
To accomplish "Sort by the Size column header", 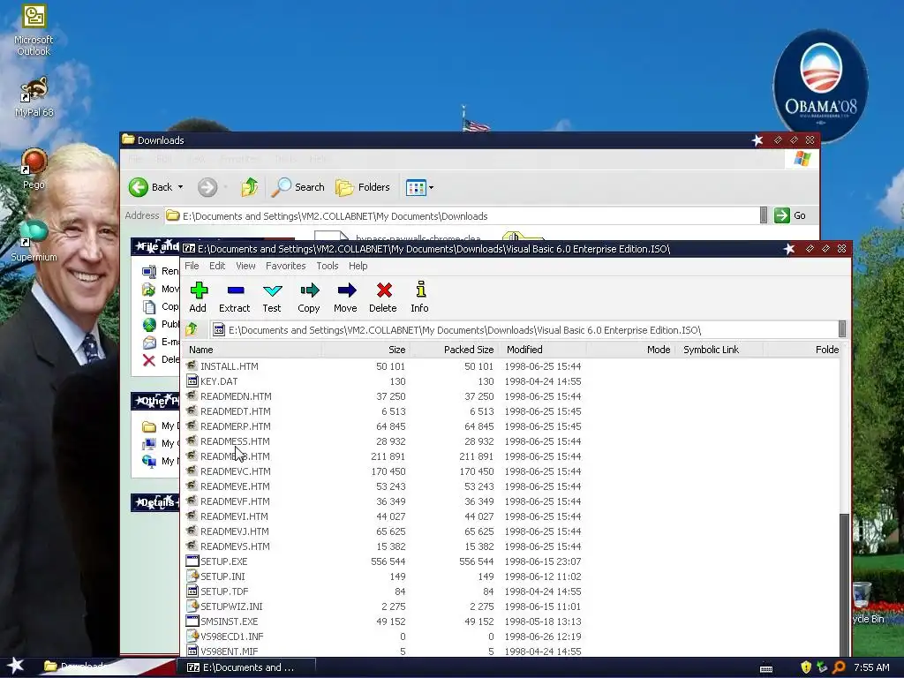I will click(366, 350).
